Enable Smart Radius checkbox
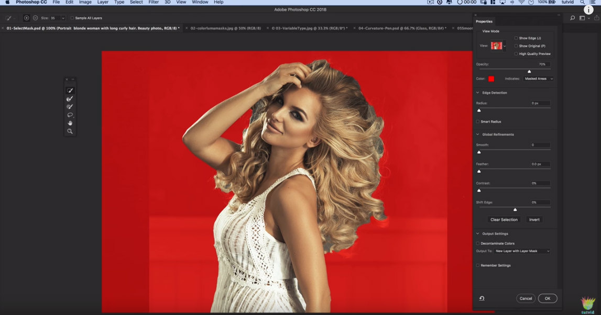 [477, 121]
